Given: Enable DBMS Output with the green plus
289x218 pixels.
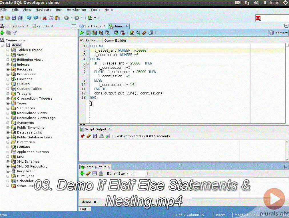Looking at the screenshot, I should pyautogui.click(x=82, y=173).
